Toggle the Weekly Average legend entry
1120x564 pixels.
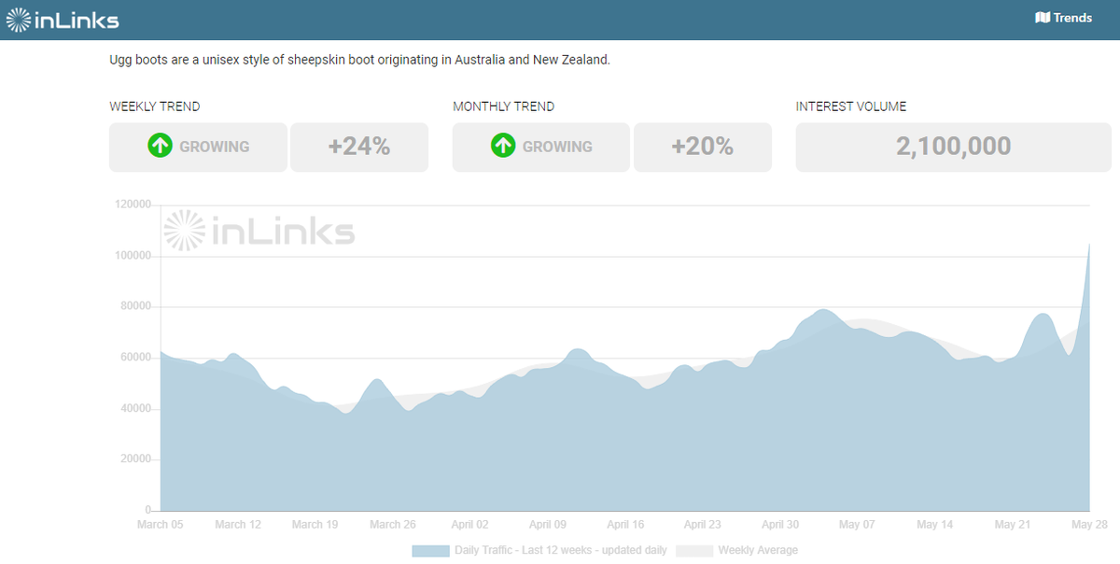tap(737, 550)
